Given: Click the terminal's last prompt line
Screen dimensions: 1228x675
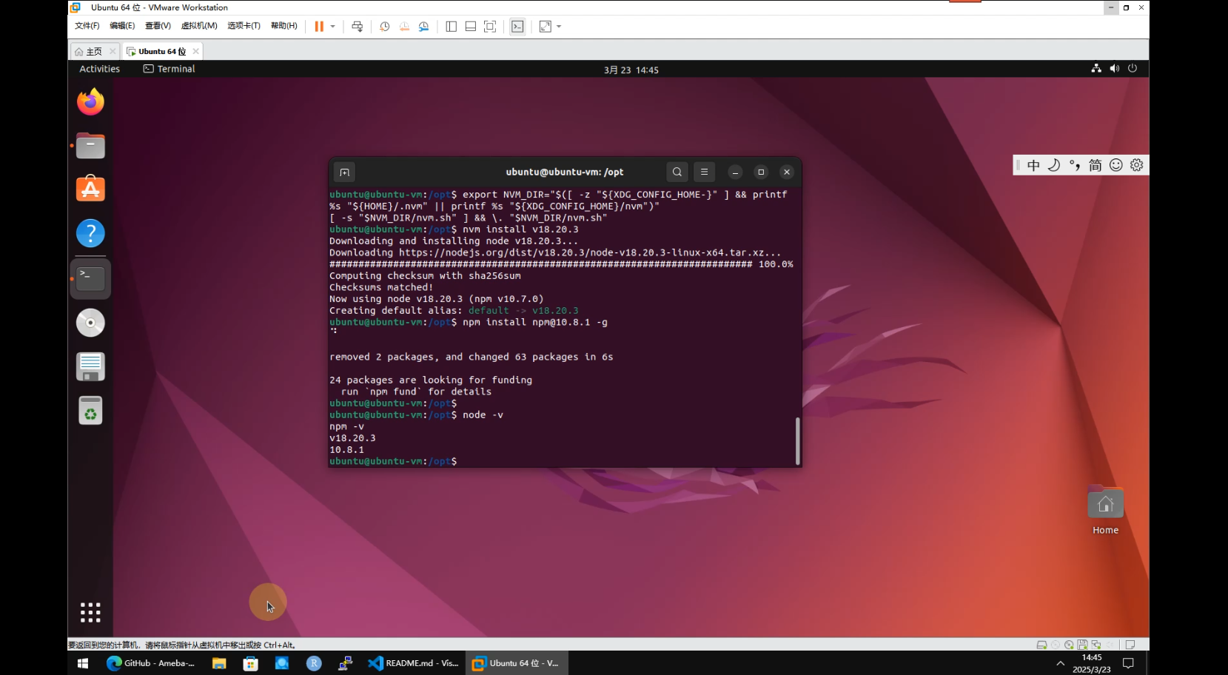Looking at the screenshot, I should 393,461.
